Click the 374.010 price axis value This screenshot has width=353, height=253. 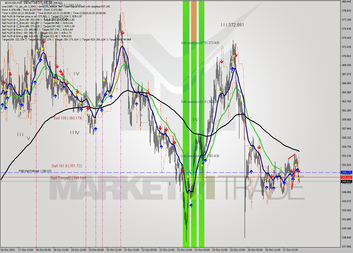346,38
